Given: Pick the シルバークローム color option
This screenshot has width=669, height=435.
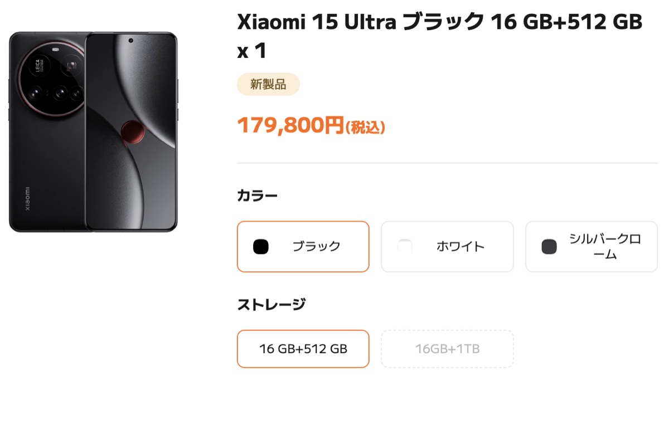Looking at the screenshot, I should 592,246.
